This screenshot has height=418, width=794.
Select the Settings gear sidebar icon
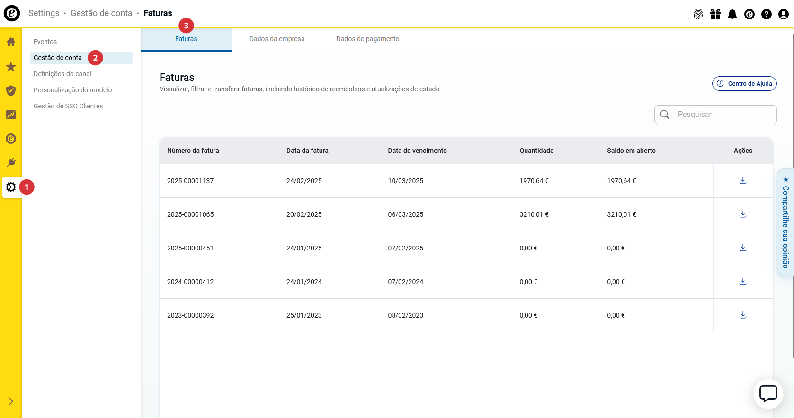click(11, 187)
